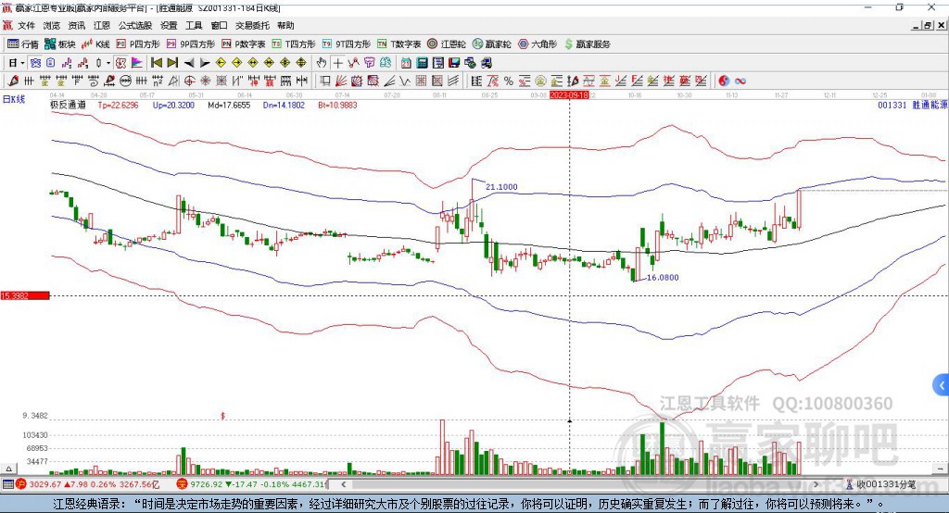This screenshot has height=513, width=949.
Task: Switch to the K线 view
Action: [95, 44]
